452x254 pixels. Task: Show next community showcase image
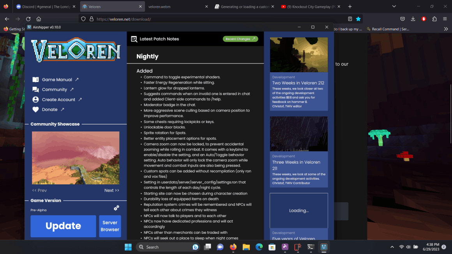pyautogui.click(x=112, y=191)
